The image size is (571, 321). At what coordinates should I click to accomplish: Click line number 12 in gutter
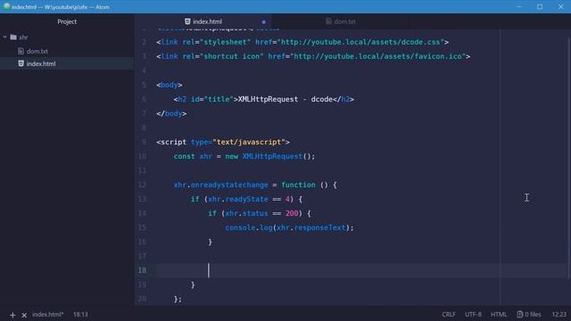pyautogui.click(x=142, y=185)
